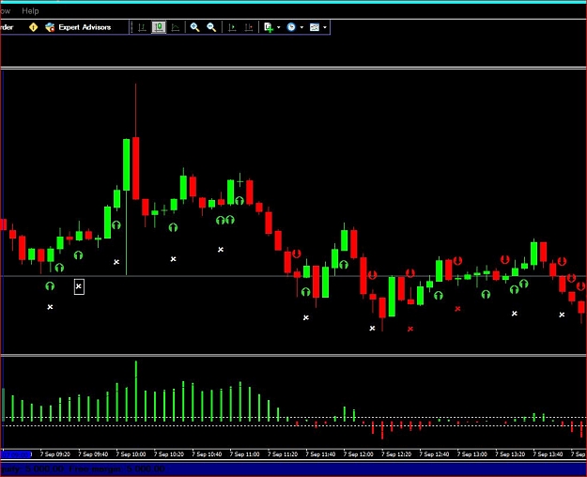Toggle the Expert Advisors button
This screenshot has height=477, width=587.
[x=78, y=27]
